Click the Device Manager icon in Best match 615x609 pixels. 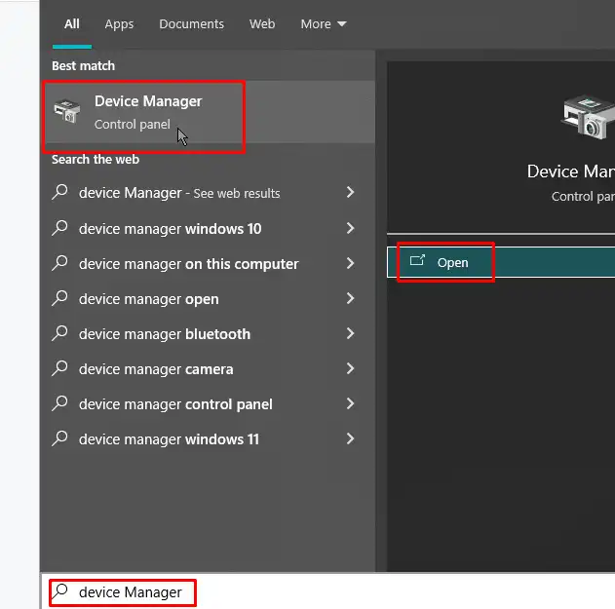pos(68,112)
